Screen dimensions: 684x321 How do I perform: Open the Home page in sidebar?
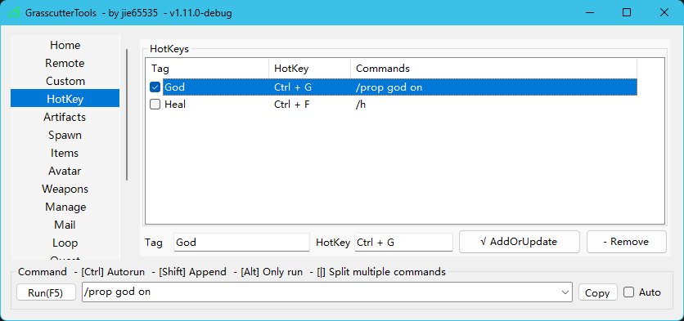click(65, 45)
